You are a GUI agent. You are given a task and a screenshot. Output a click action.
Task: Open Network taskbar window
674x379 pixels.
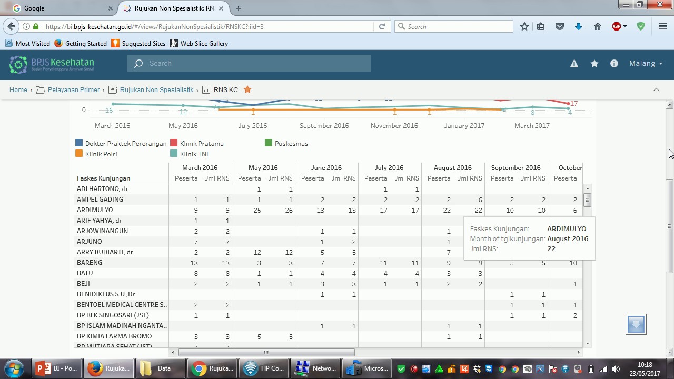(315, 368)
